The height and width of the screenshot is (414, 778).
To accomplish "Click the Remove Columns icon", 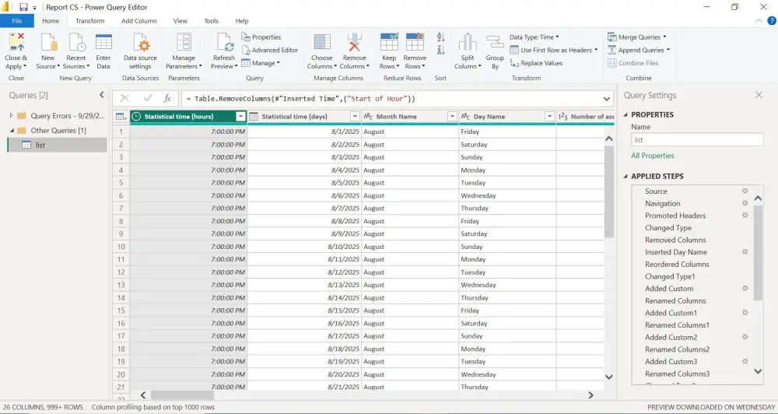I will pyautogui.click(x=354, y=42).
